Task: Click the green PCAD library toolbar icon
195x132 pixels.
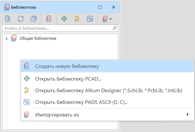Action: pyautogui.click(x=64, y=19)
